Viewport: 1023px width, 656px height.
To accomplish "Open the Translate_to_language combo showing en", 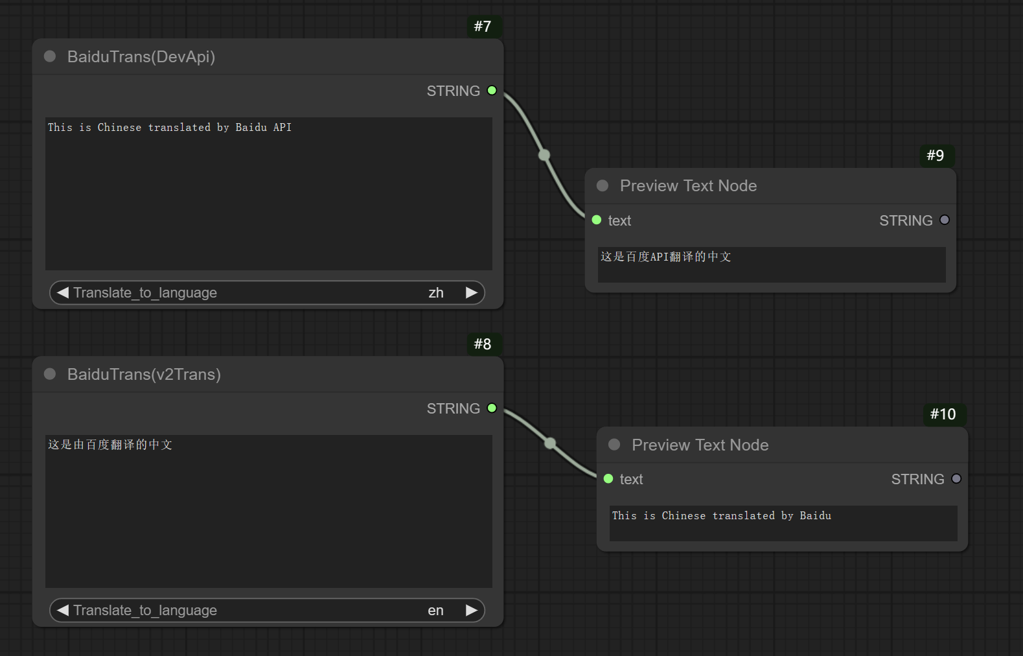I will [x=267, y=610].
